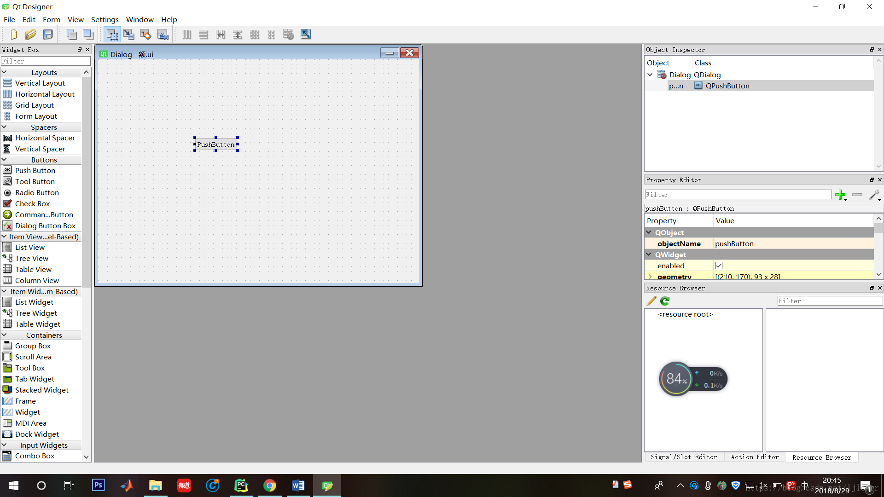
Task: Switch to the Signal/Slot Editor tab
Action: click(684, 457)
